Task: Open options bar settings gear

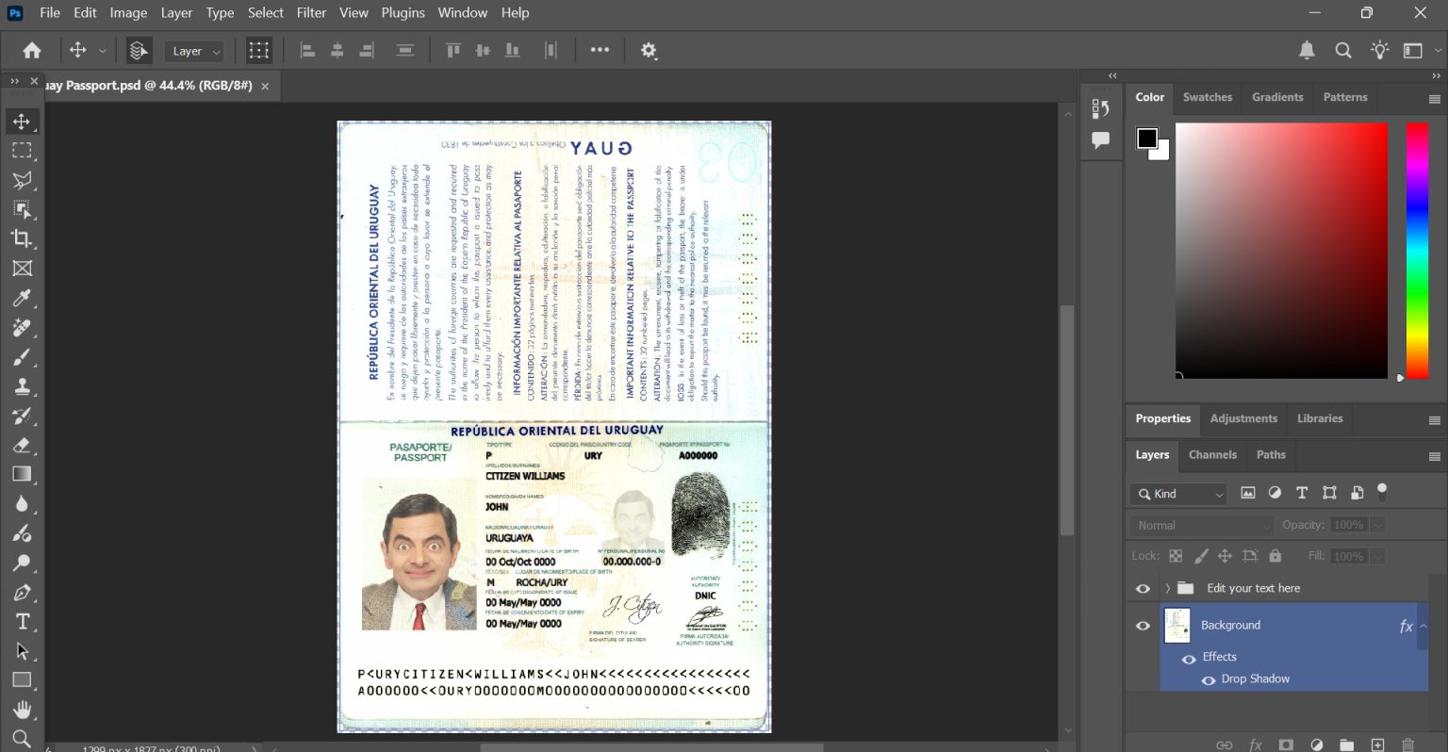Action: click(649, 51)
